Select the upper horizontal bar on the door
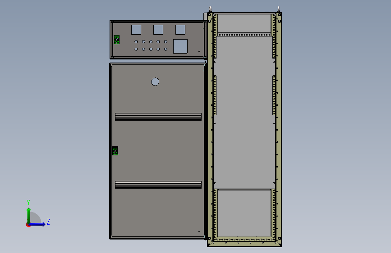The width and height of the screenshot is (391, 253). 158,117
